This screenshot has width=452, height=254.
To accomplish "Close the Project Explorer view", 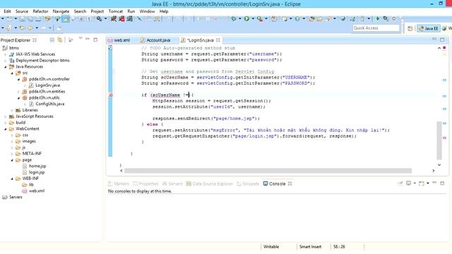I will [x=35, y=40].
